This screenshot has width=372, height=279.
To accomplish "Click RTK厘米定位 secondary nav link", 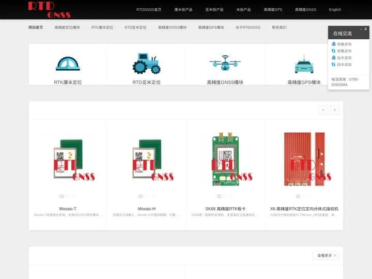I will pos(102,27).
